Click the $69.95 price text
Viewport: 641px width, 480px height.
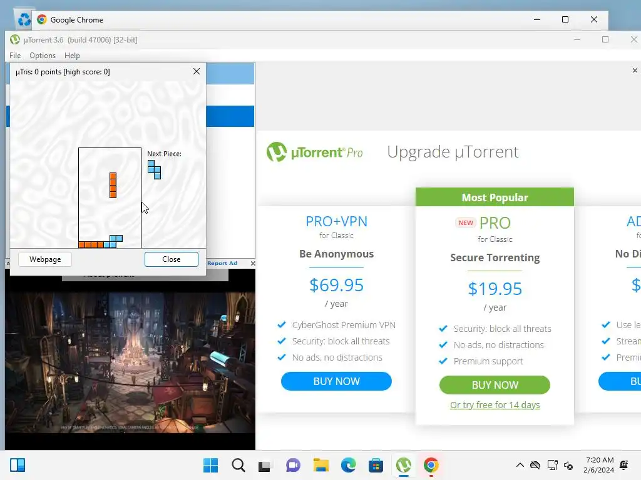[x=336, y=285]
